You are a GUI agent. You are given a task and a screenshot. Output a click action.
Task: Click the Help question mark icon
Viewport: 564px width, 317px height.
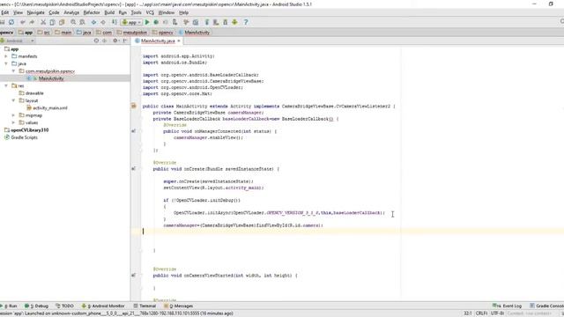(246, 22)
